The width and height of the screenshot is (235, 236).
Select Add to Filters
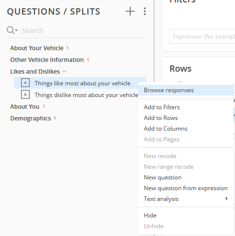click(162, 107)
